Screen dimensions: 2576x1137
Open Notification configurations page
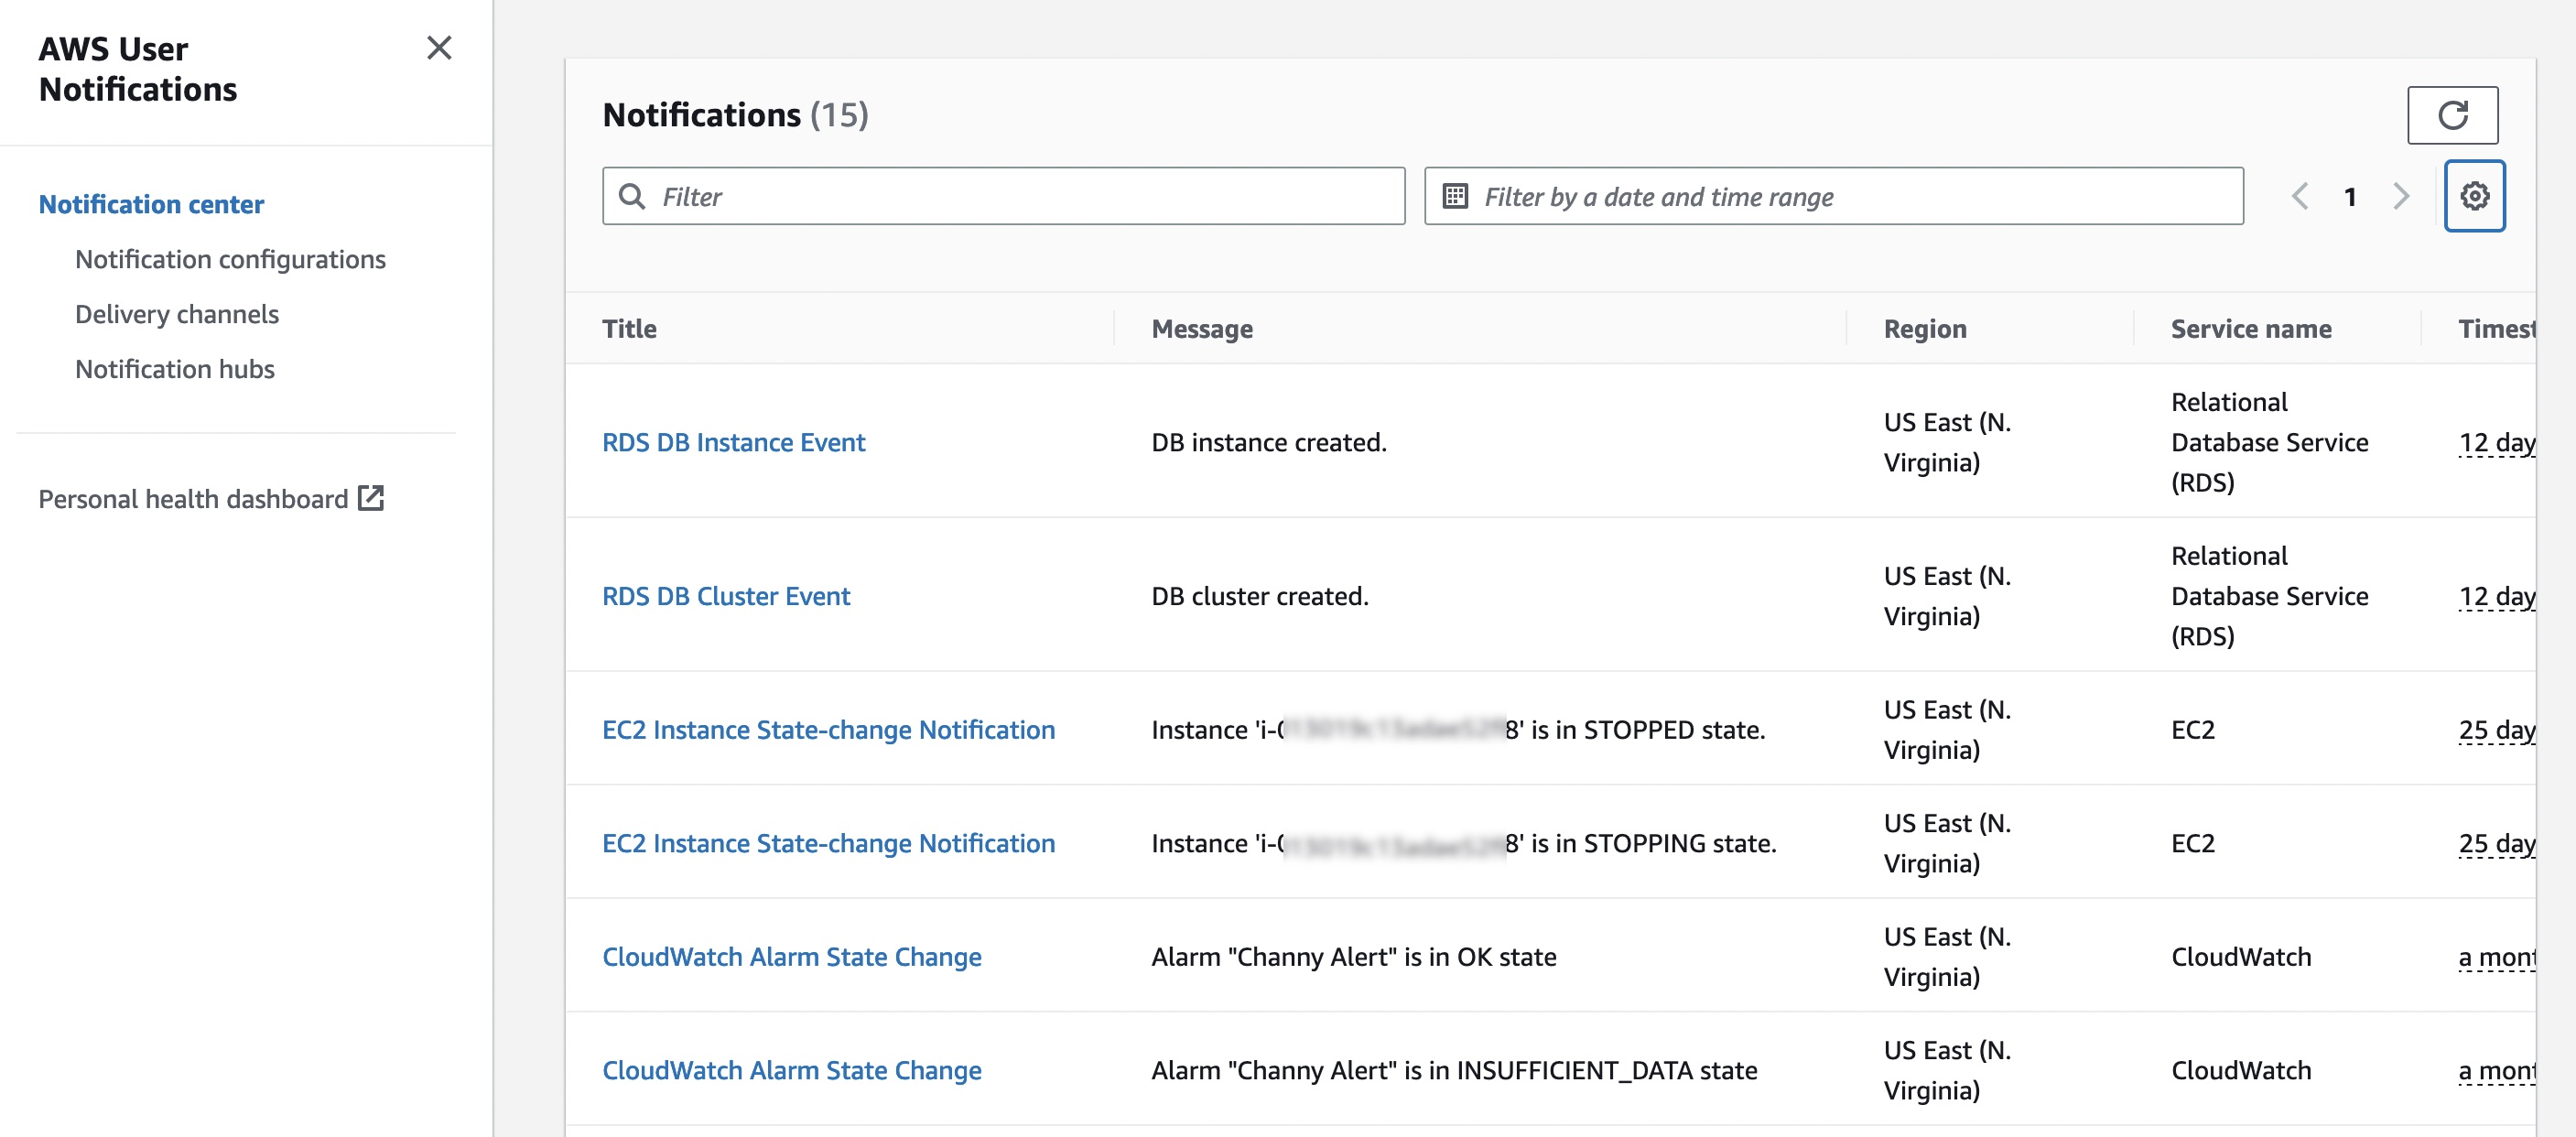coord(230,259)
